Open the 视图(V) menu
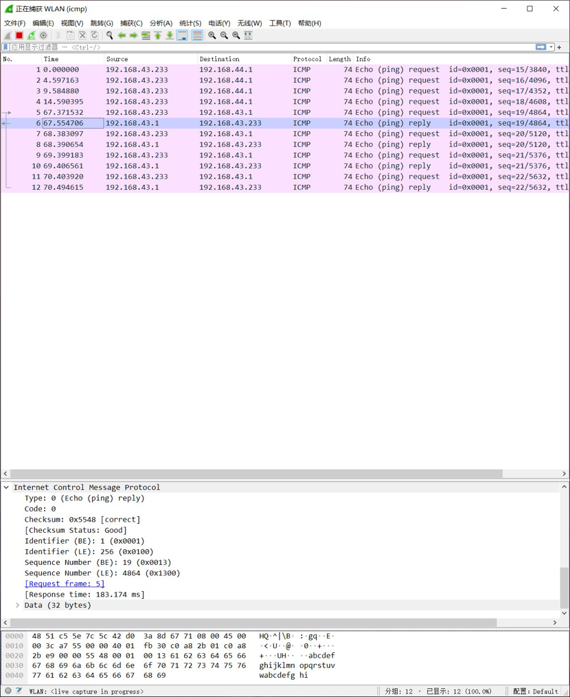The width and height of the screenshot is (570, 697). [72, 23]
